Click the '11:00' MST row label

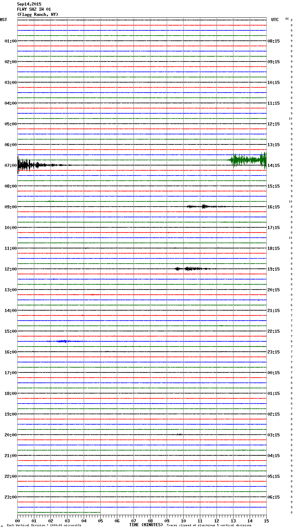11,248
